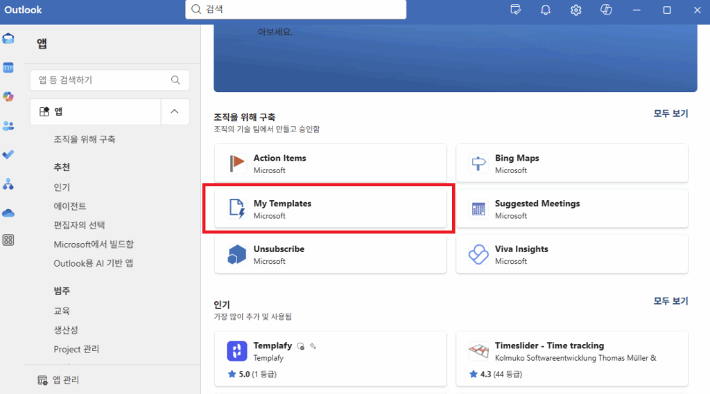The height and width of the screenshot is (394, 710).
Task: Open To Do checkmark icon
Action: [8, 154]
